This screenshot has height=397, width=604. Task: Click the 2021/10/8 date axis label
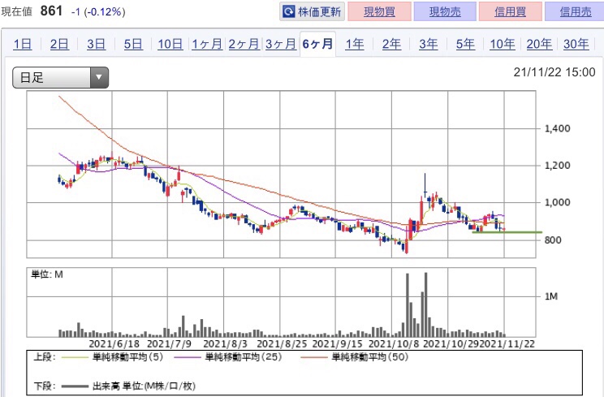[394, 343]
